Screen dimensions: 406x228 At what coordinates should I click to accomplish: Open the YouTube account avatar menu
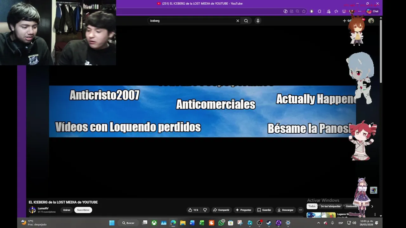pyautogui.click(x=371, y=21)
